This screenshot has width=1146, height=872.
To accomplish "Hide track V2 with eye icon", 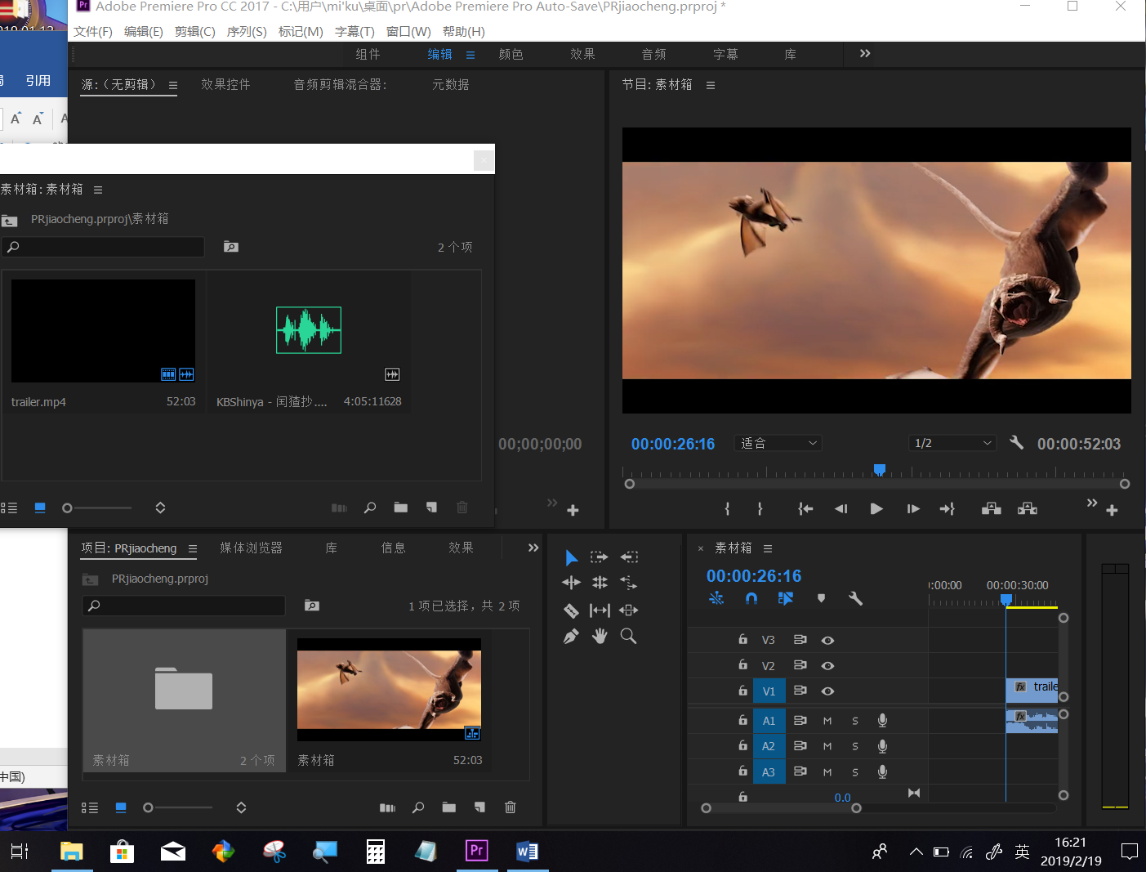I will pos(827,666).
